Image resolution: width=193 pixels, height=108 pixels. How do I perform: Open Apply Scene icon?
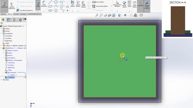click(x=135, y=15)
